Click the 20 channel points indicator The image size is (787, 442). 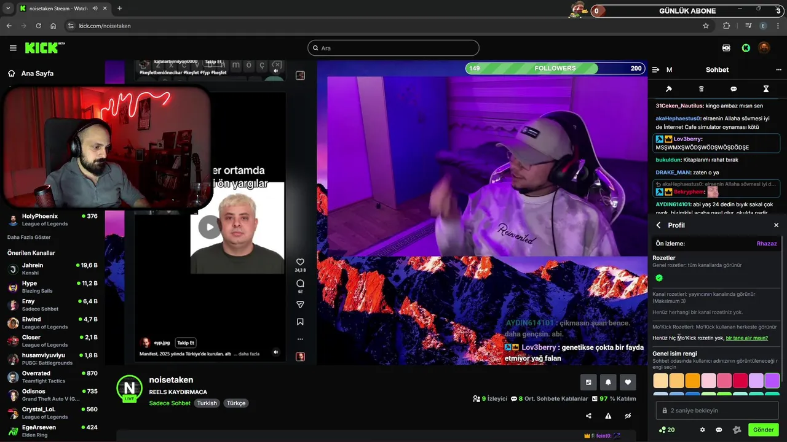tap(666, 430)
